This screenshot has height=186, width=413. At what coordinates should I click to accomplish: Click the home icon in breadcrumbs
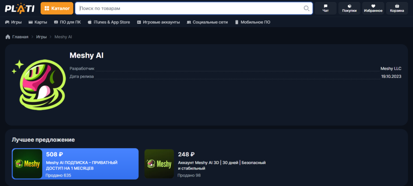coord(8,37)
